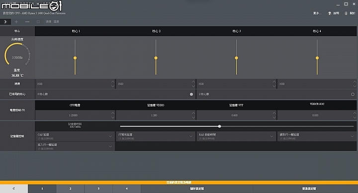Click the peak speed gauge showing 3,500Hz
This screenshot has height=193, width=358.
pos(17,54)
